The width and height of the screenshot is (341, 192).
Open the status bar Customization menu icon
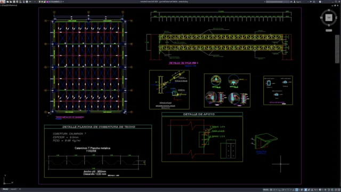[339, 190]
